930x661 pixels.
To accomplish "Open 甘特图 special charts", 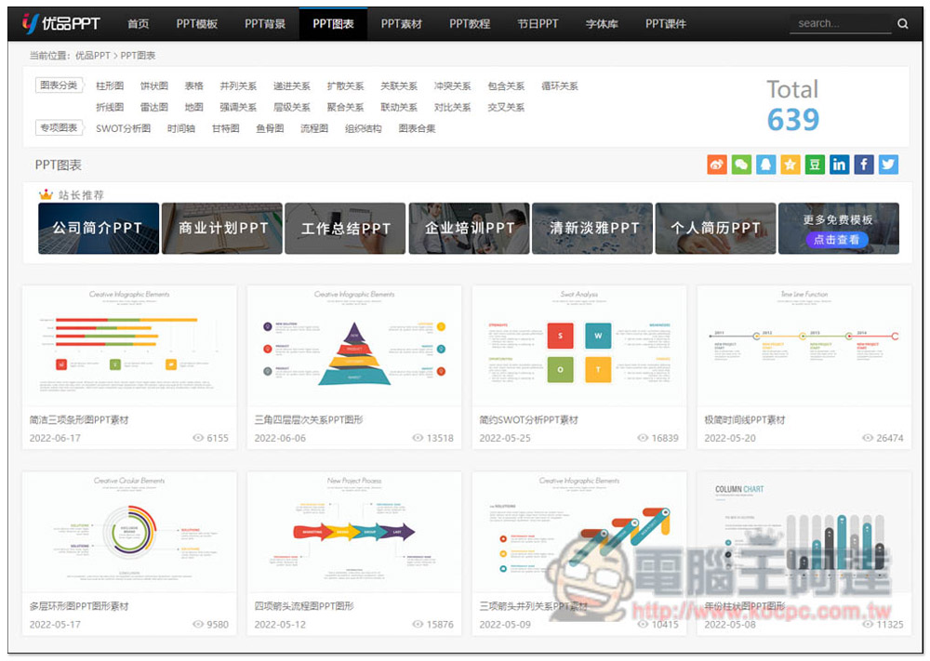I will (225, 128).
